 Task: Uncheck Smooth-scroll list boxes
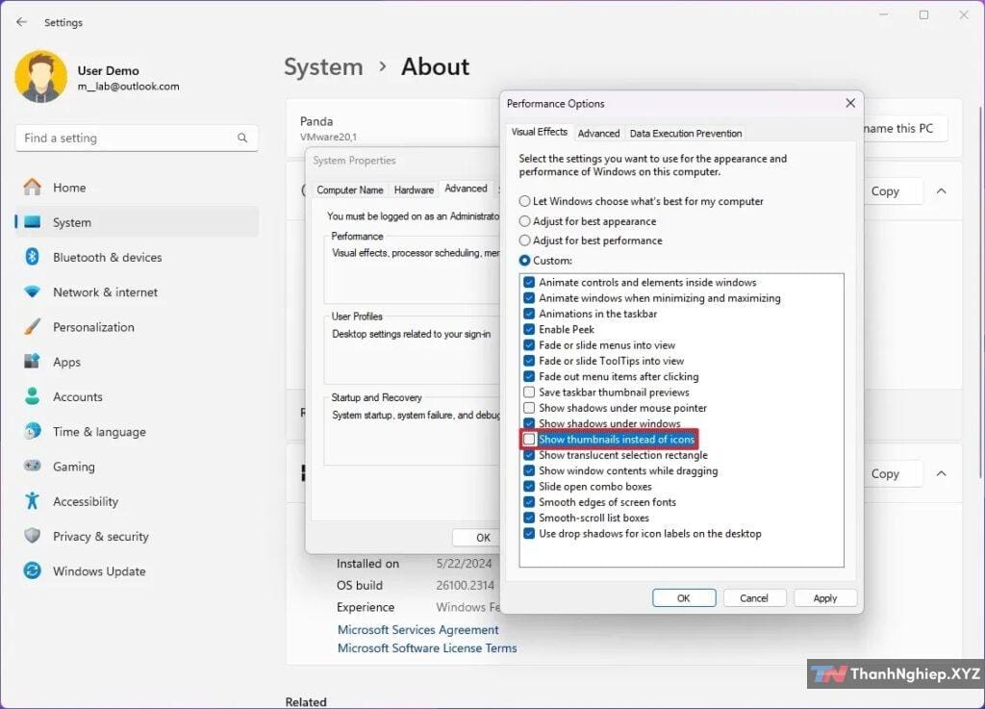click(529, 519)
